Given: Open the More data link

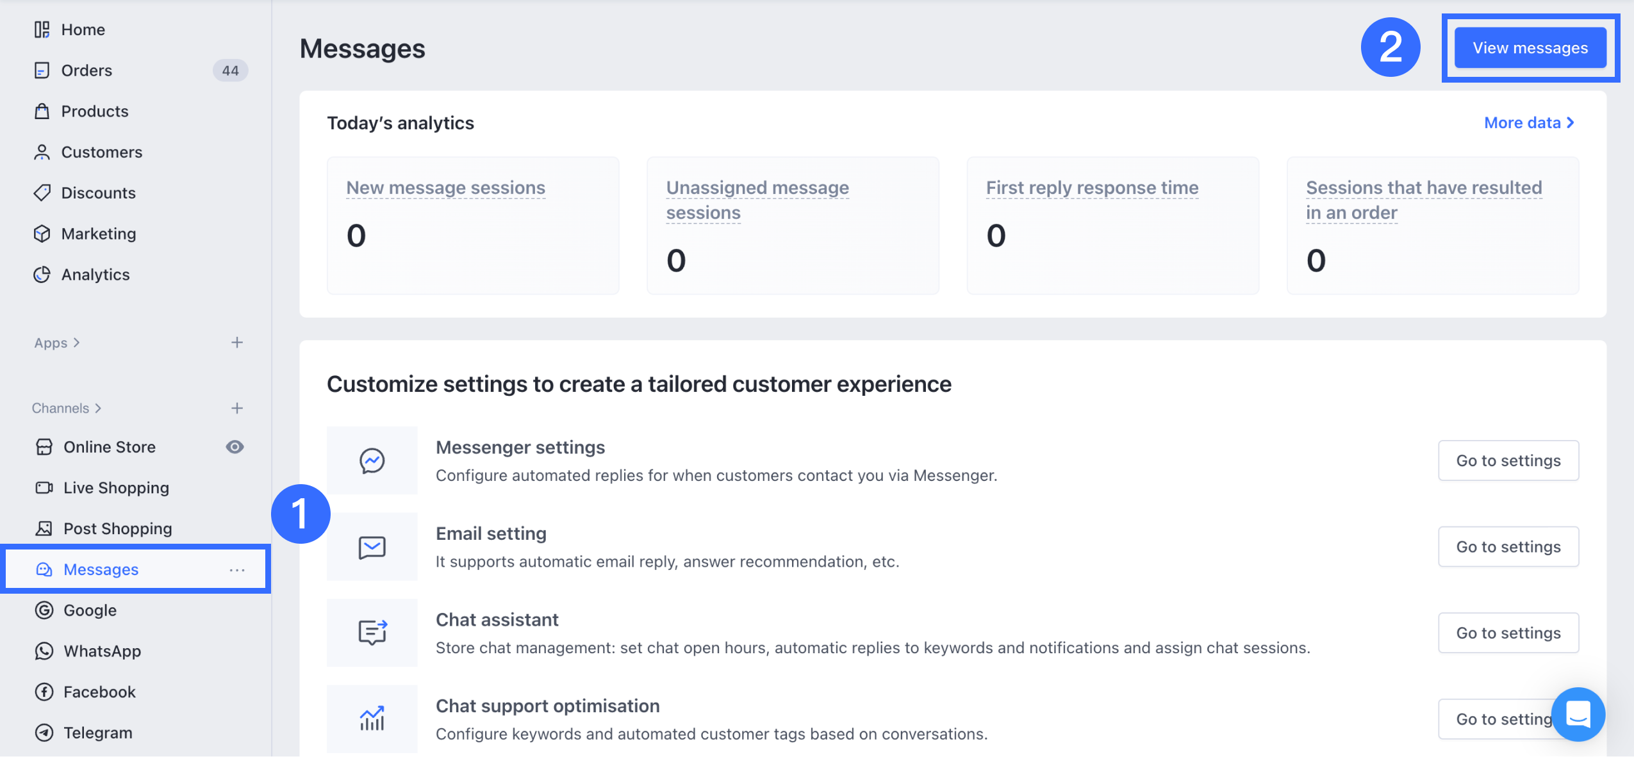Looking at the screenshot, I should pos(1528,122).
